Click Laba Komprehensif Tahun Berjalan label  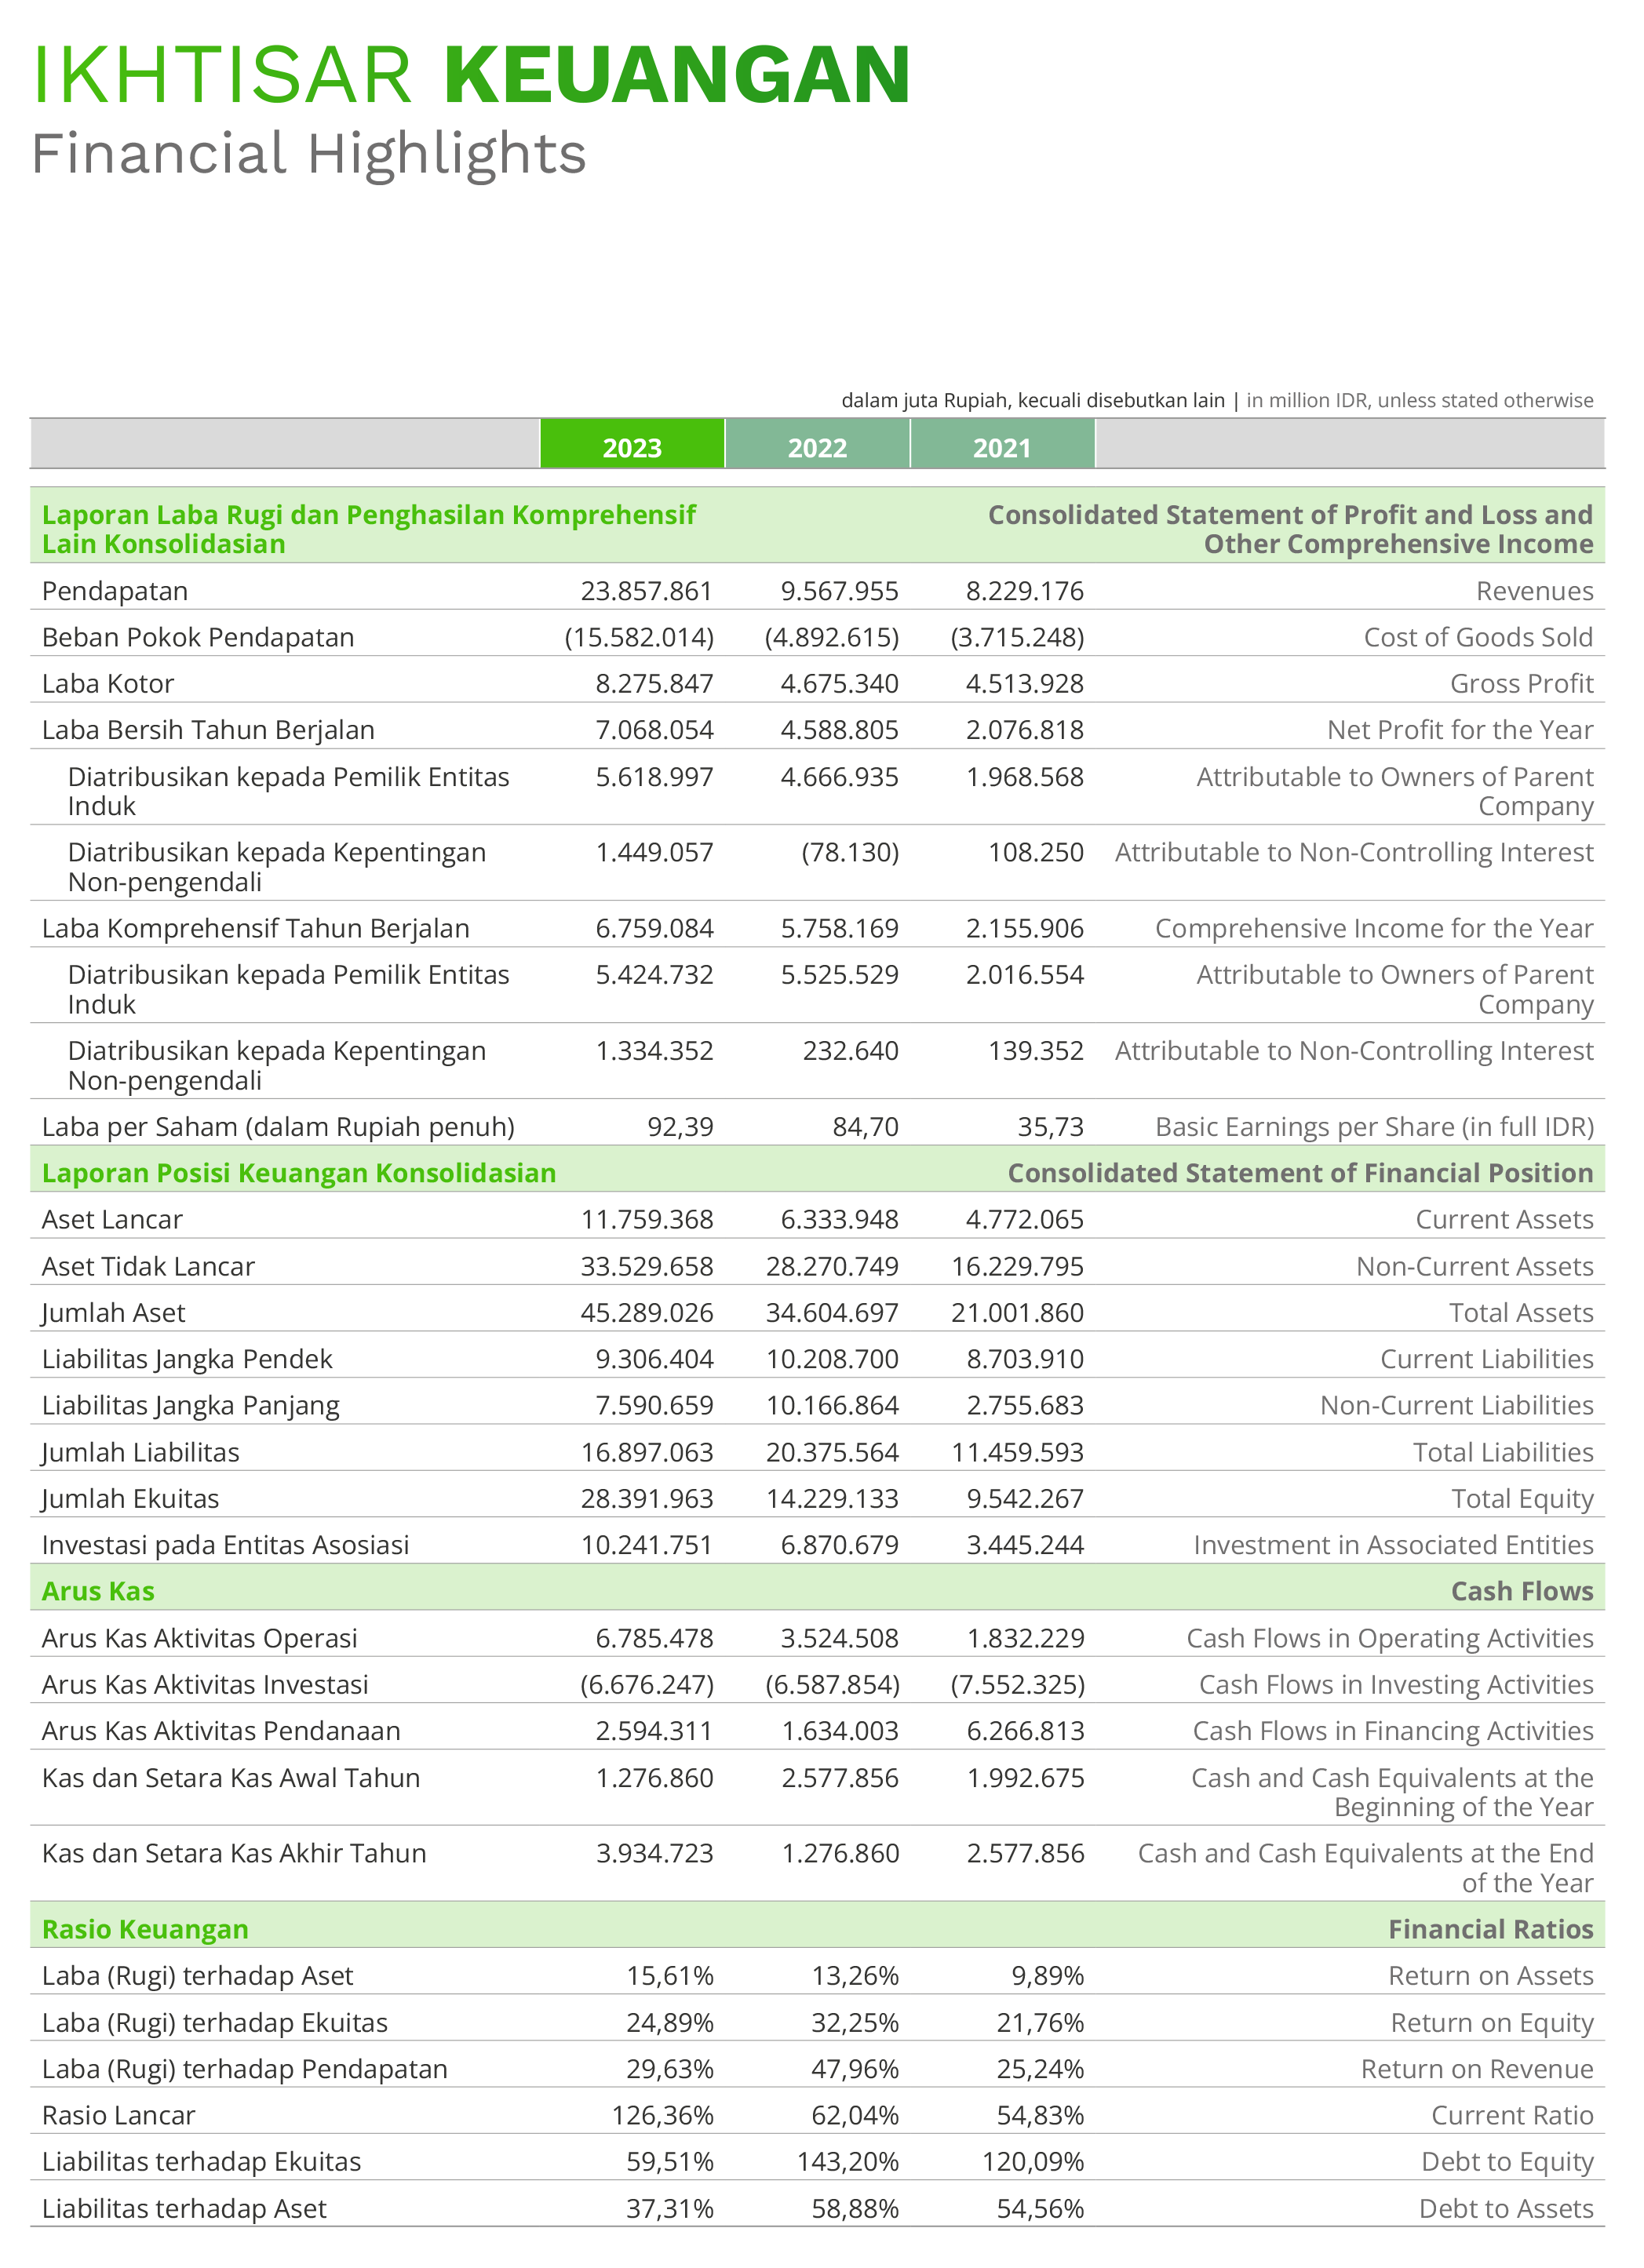tap(256, 929)
